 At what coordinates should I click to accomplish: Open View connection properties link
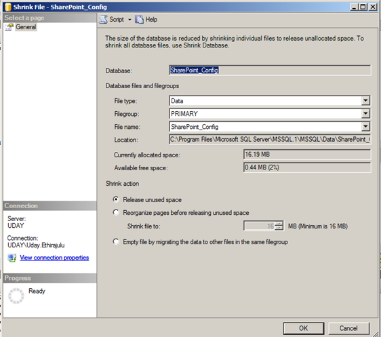click(x=54, y=258)
